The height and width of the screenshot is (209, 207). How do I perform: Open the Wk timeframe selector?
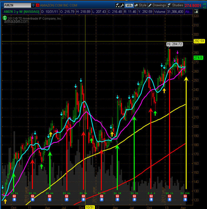[129, 5]
